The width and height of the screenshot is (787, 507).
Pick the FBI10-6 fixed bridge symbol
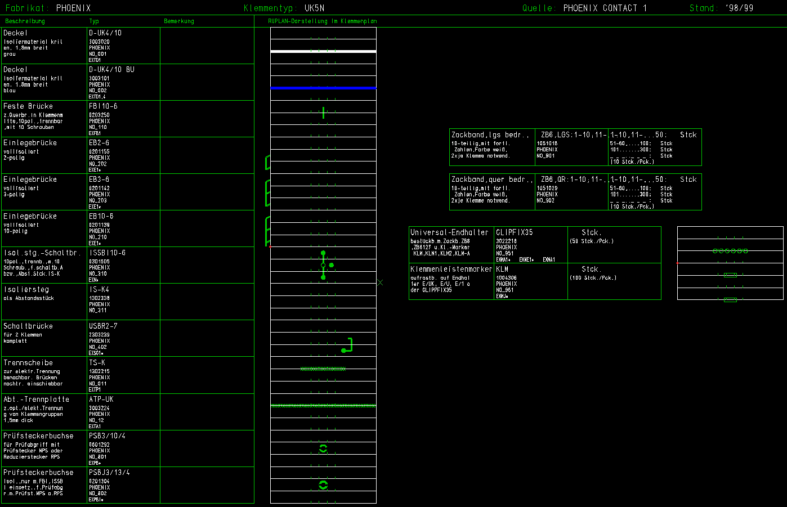(323, 113)
